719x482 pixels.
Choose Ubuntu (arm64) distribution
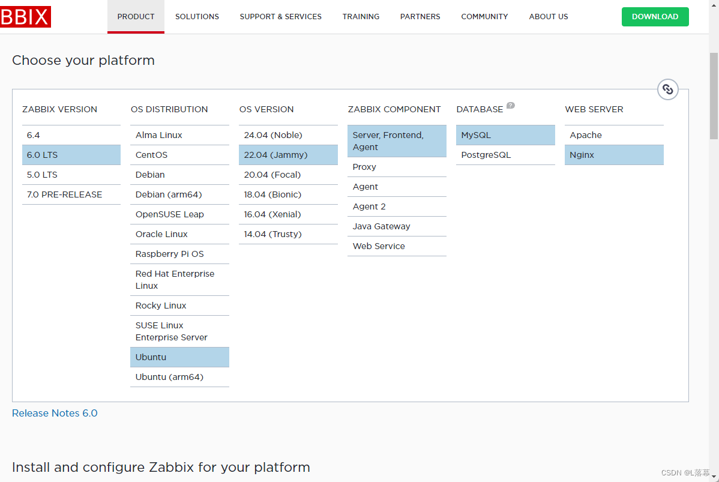(x=180, y=377)
